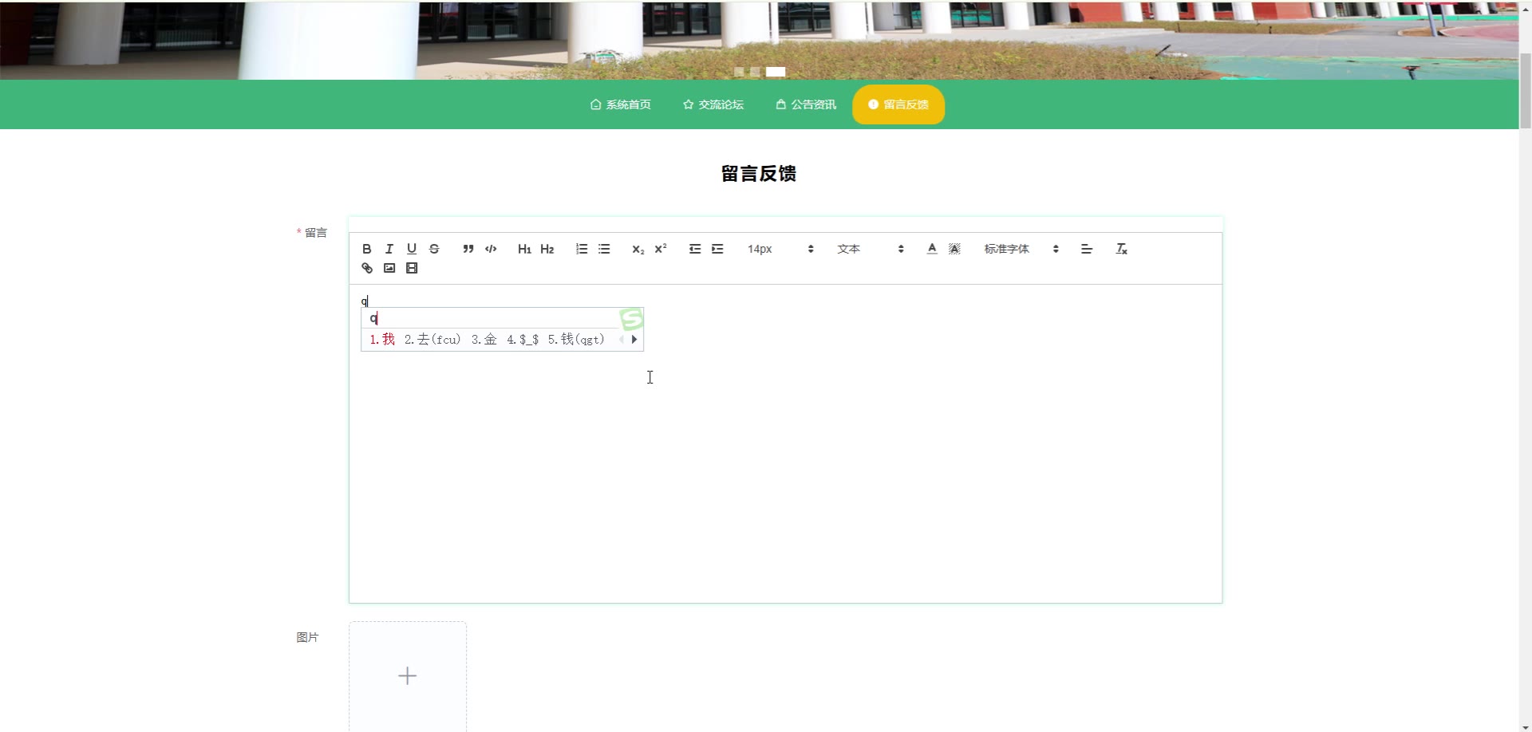1532x732 pixels.
Task: Create an ordered numbered list
Action: [582, 249]
